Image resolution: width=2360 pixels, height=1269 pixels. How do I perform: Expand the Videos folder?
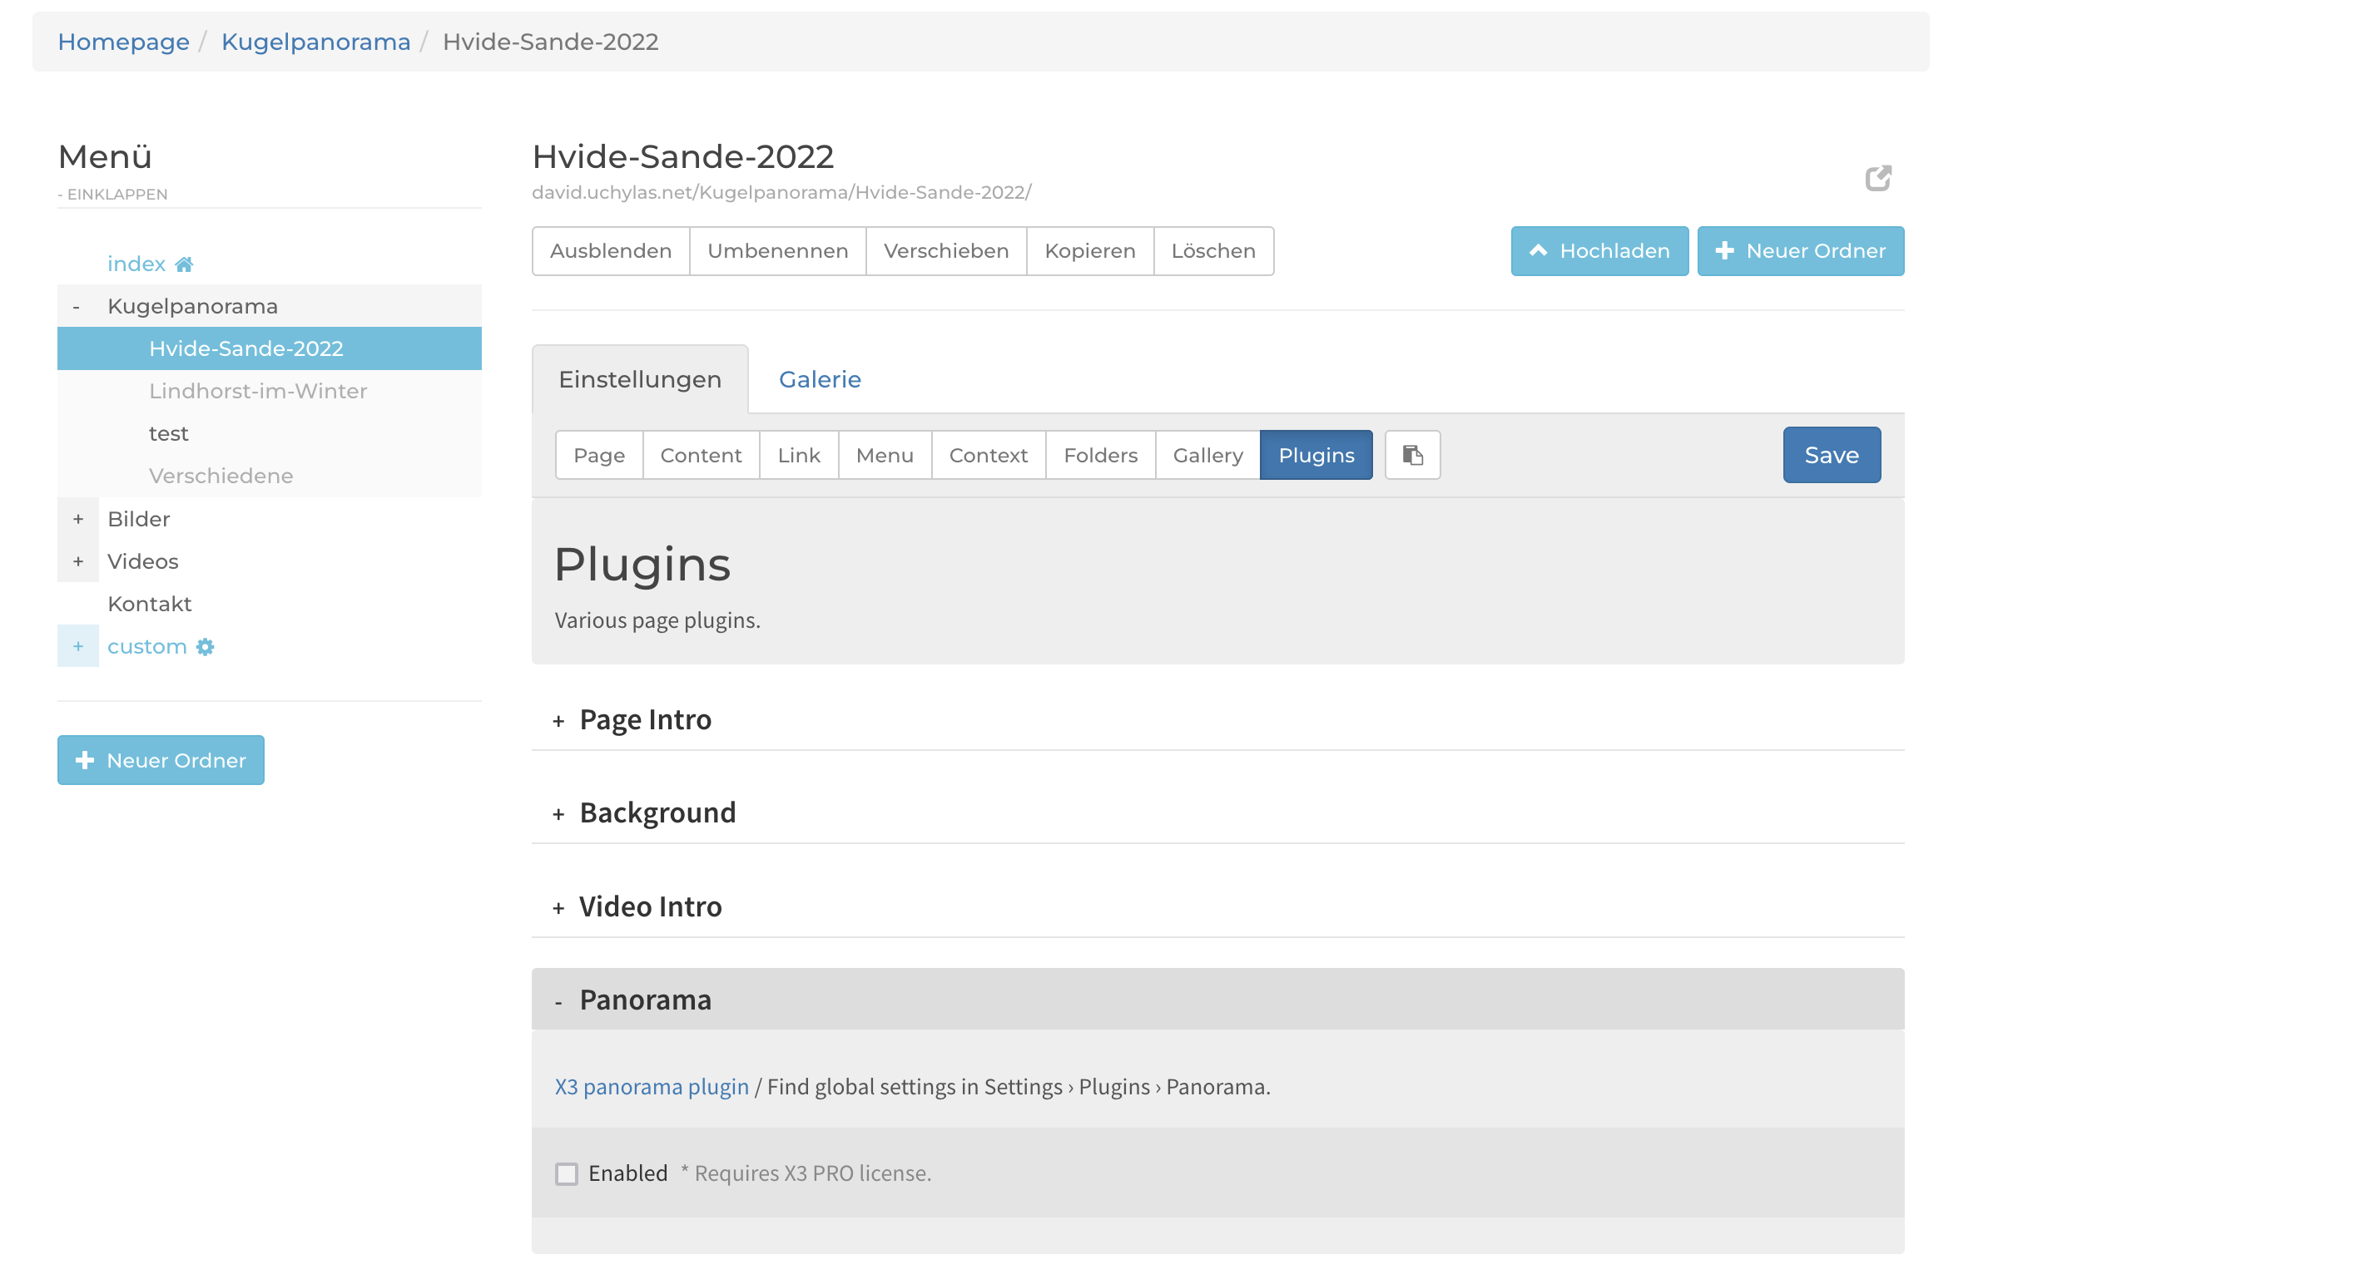coord(78,561)
